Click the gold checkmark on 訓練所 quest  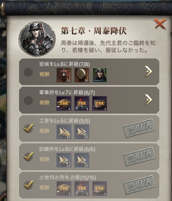pyautogui.click(x=29, y=157)
